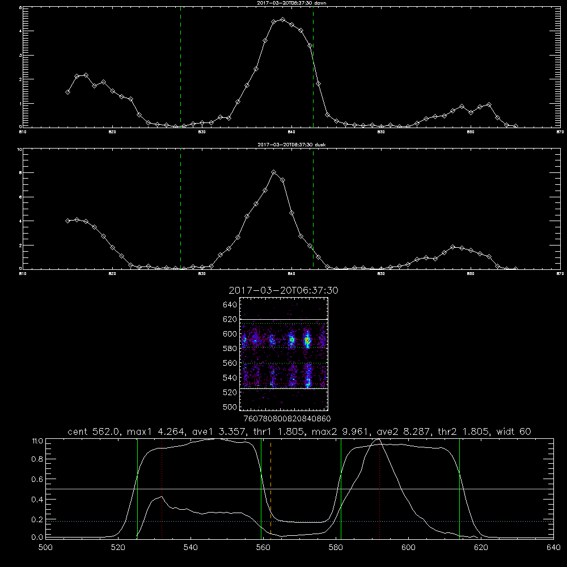Click the x-axis label 500 of the bottom plot
The width and height of the screenshot is (567, 567).
tap(45, 548)
